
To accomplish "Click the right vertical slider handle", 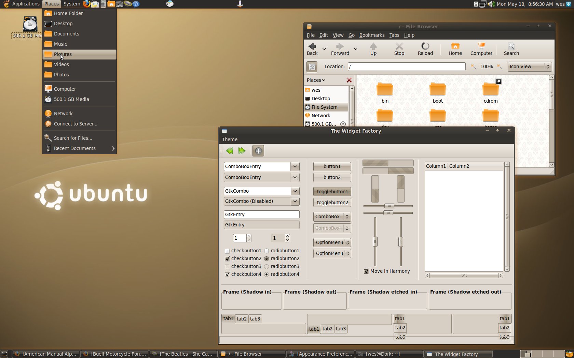I will 401,242.
